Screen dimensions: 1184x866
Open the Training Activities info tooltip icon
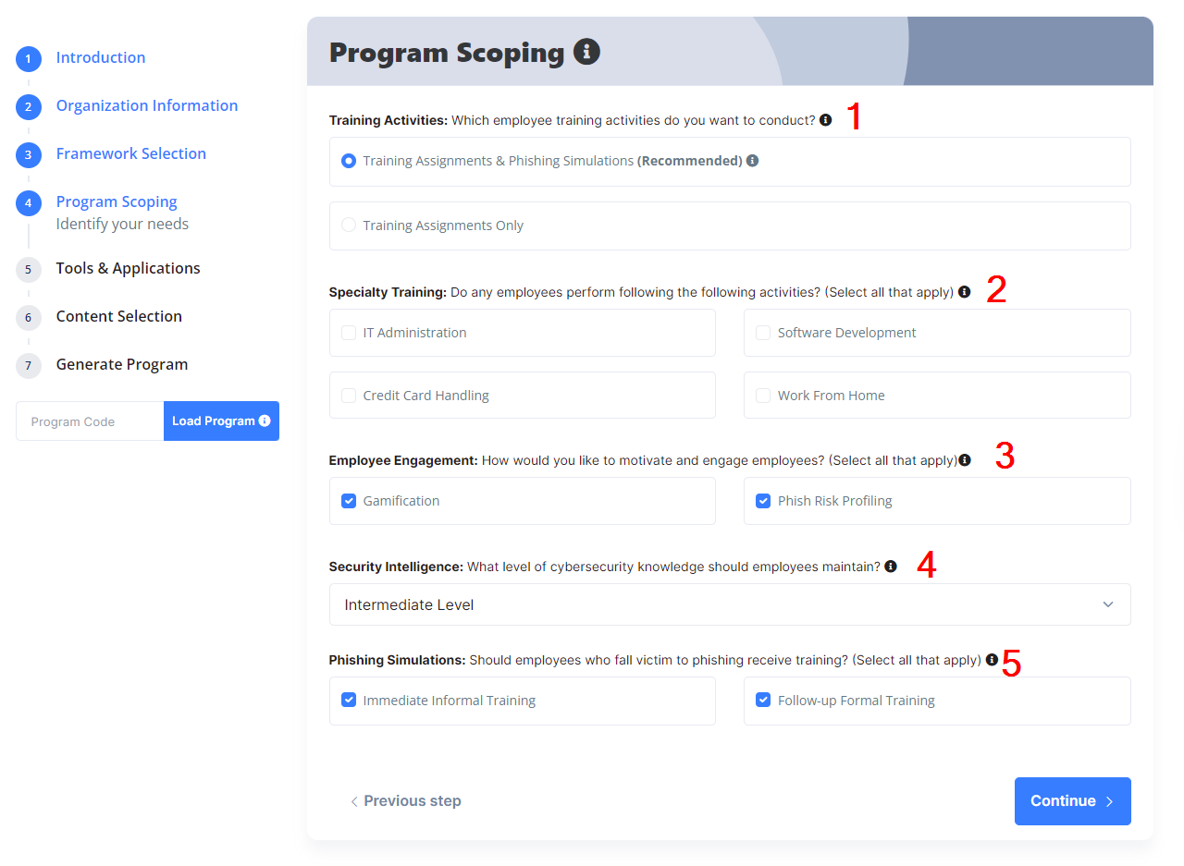pos(826,120)
